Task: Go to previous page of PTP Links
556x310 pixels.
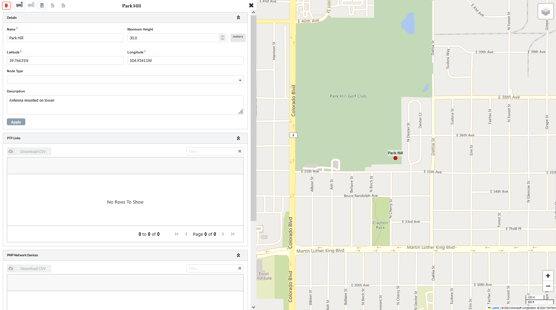Action: [186, 234]
